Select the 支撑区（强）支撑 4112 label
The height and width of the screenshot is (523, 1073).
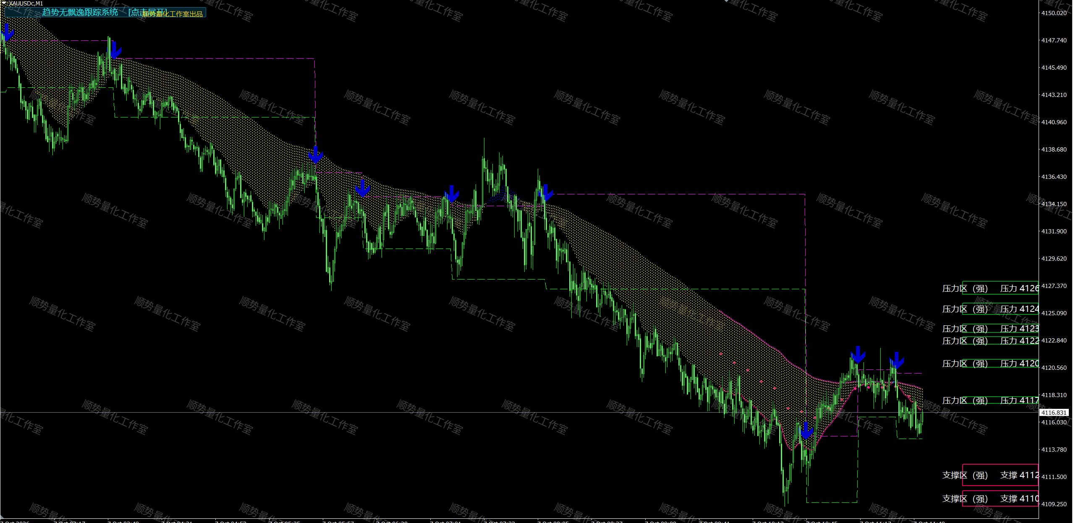pyautogui.click(x=990, y=475)
